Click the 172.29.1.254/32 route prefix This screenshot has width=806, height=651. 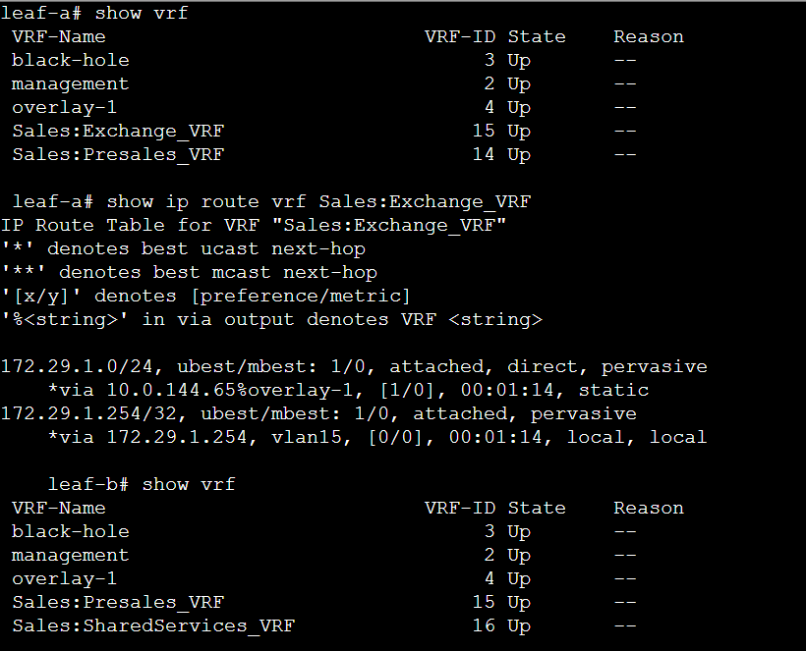tap(71, 413)
